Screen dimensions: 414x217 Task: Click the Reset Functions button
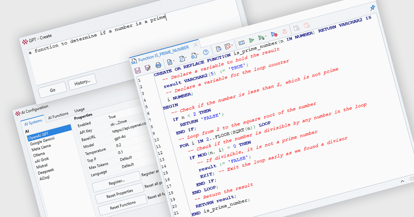(x=122, y=205)
